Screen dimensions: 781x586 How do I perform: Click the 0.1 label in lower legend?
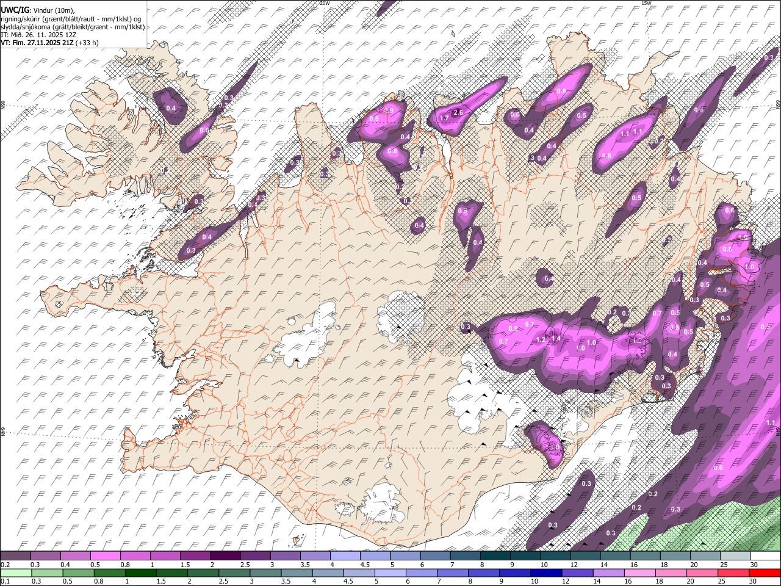point(5,582)
